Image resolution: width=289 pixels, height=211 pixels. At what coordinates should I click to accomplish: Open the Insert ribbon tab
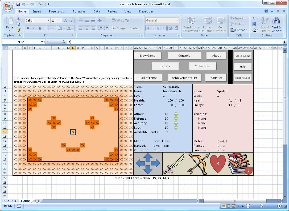[x=37, y=11]
